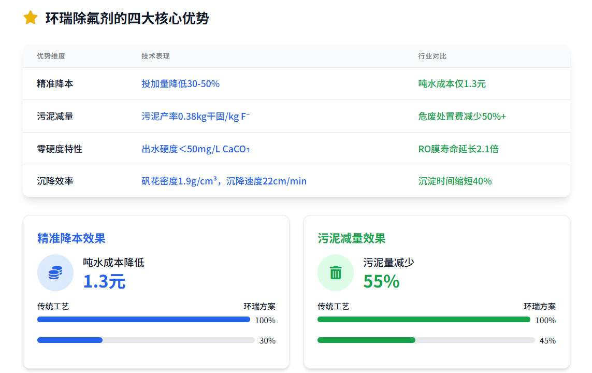The image size is (592, 373).
Task: Click the large 55% green figure
Action: pos(381,281)
